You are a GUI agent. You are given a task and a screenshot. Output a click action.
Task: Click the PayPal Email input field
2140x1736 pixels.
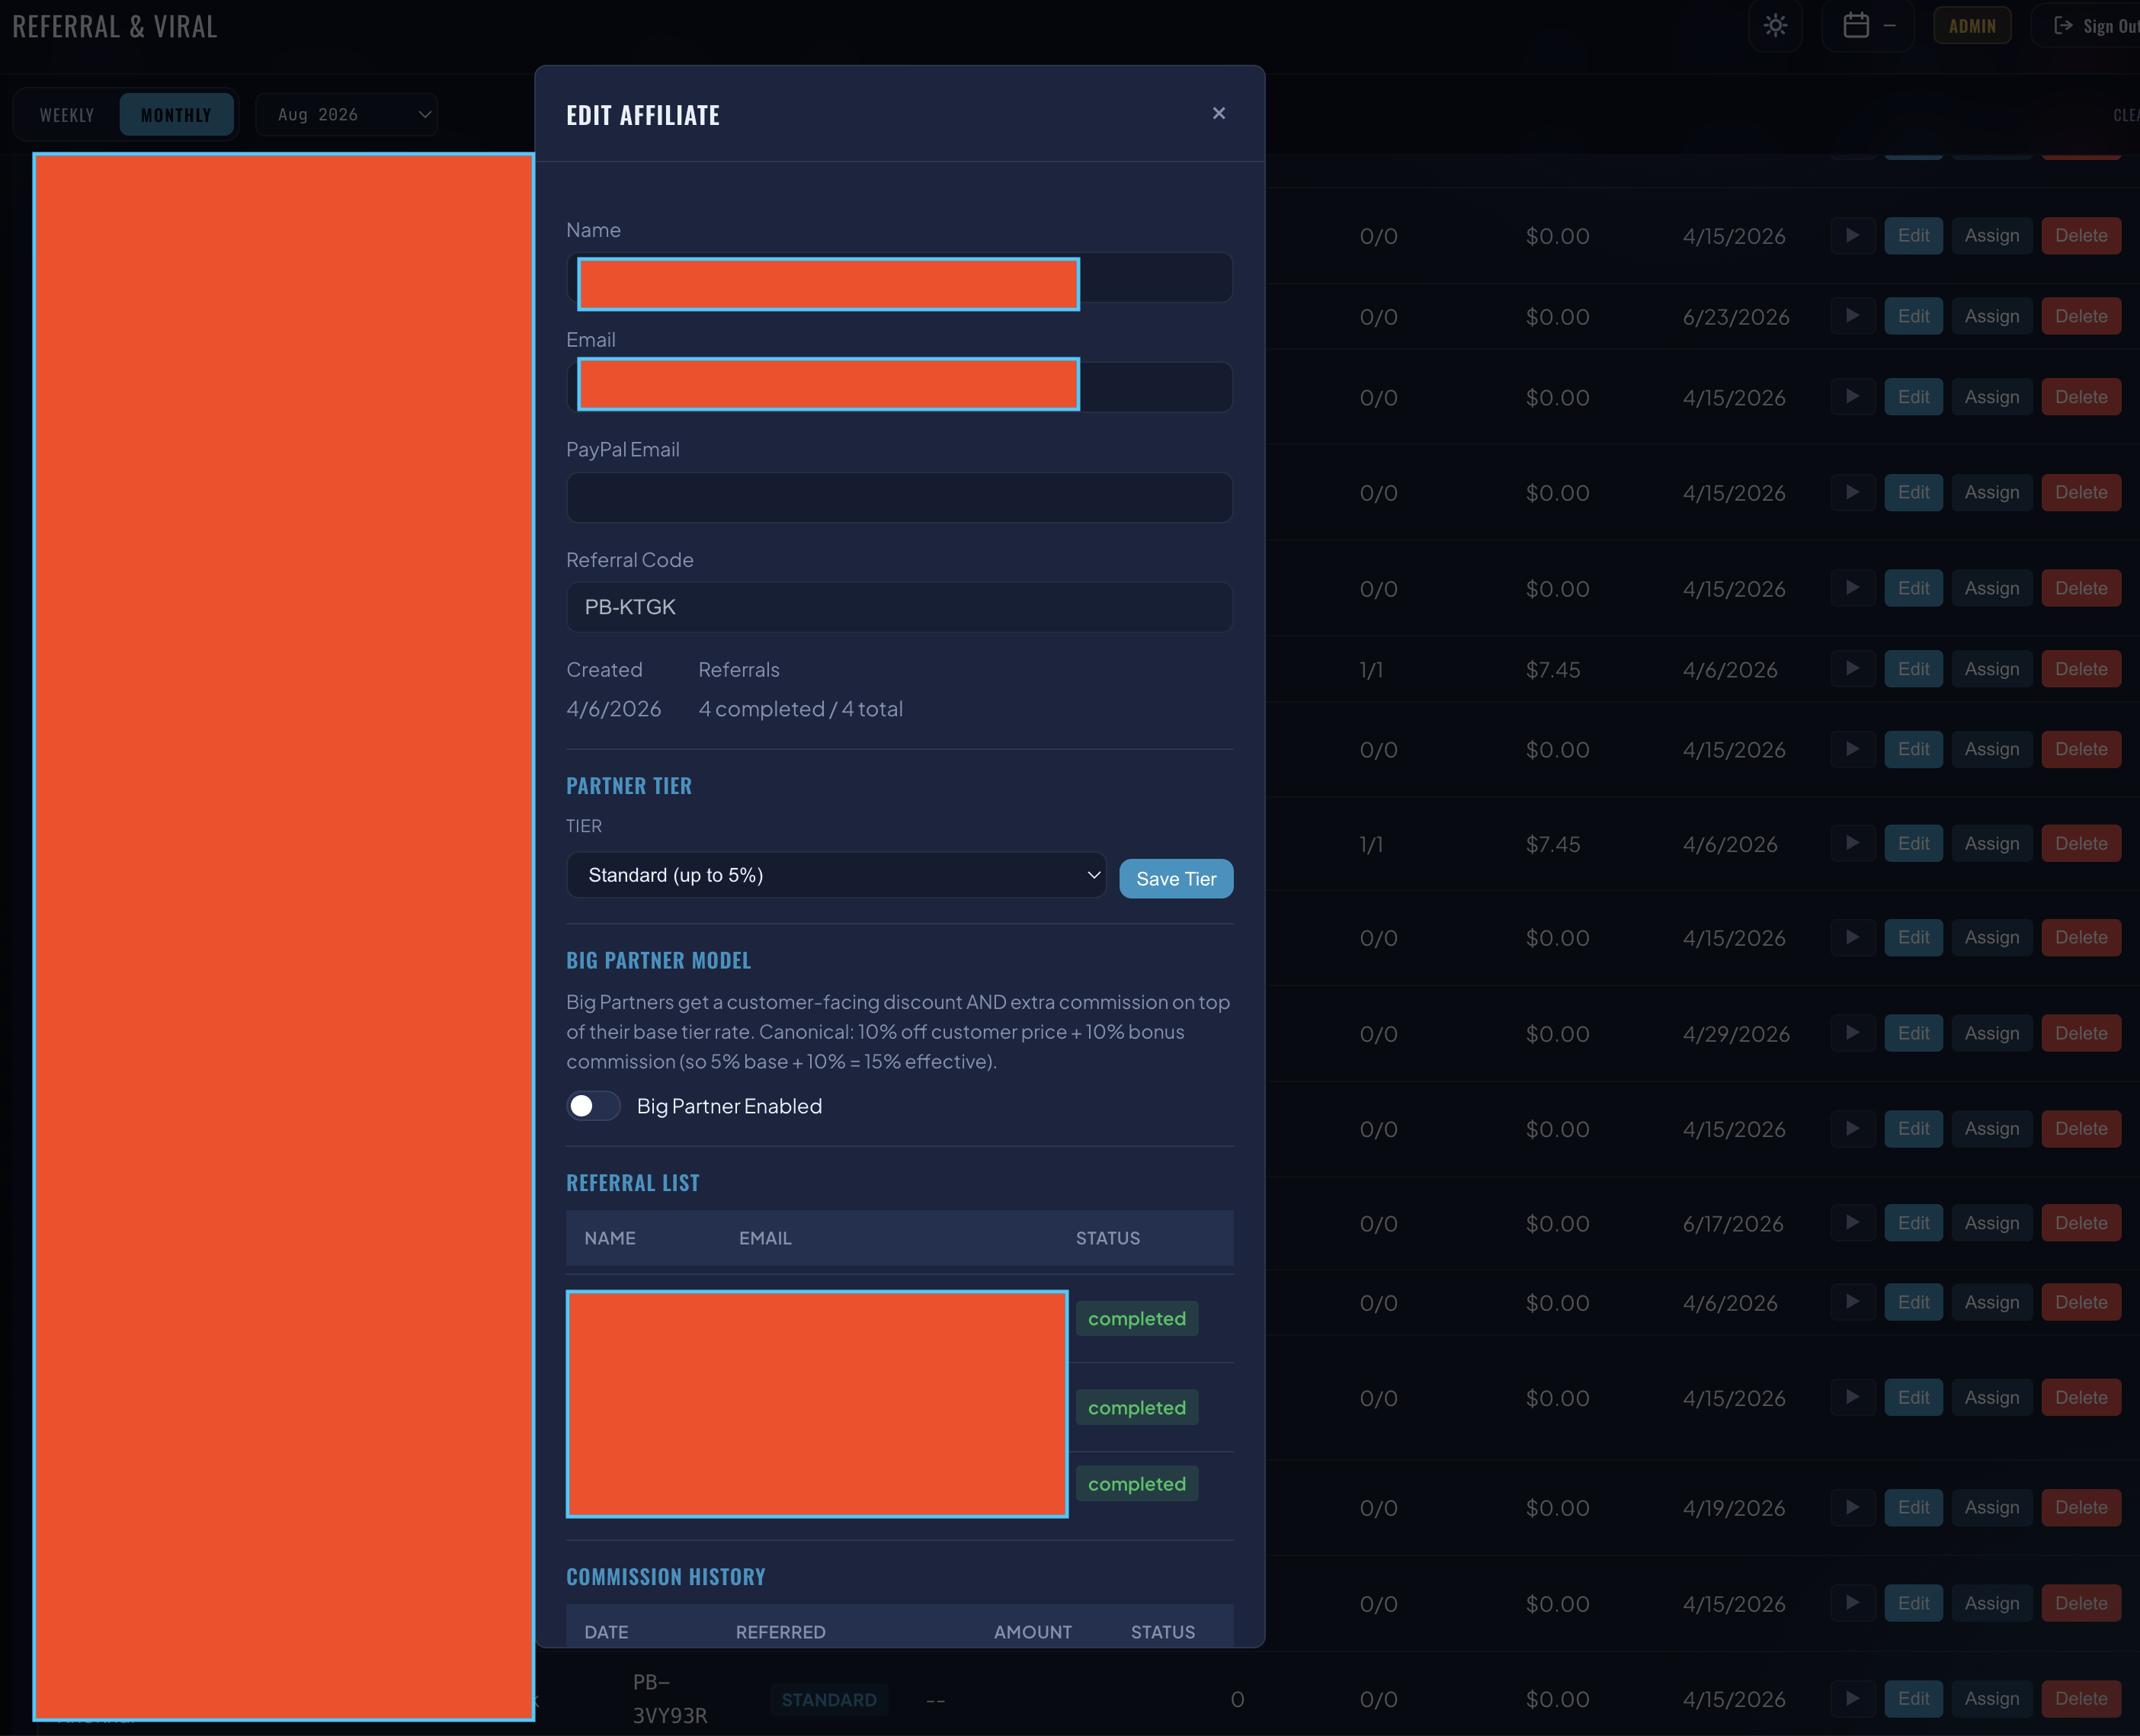(x=899, y=497)
